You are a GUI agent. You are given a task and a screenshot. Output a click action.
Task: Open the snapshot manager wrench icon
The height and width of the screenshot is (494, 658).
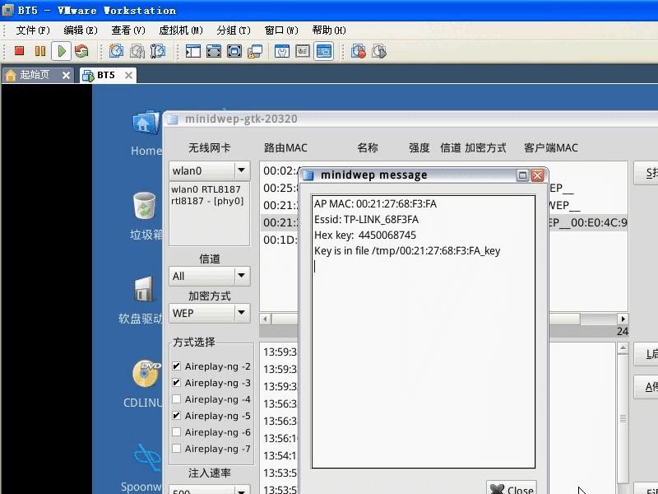coord(158,51)
